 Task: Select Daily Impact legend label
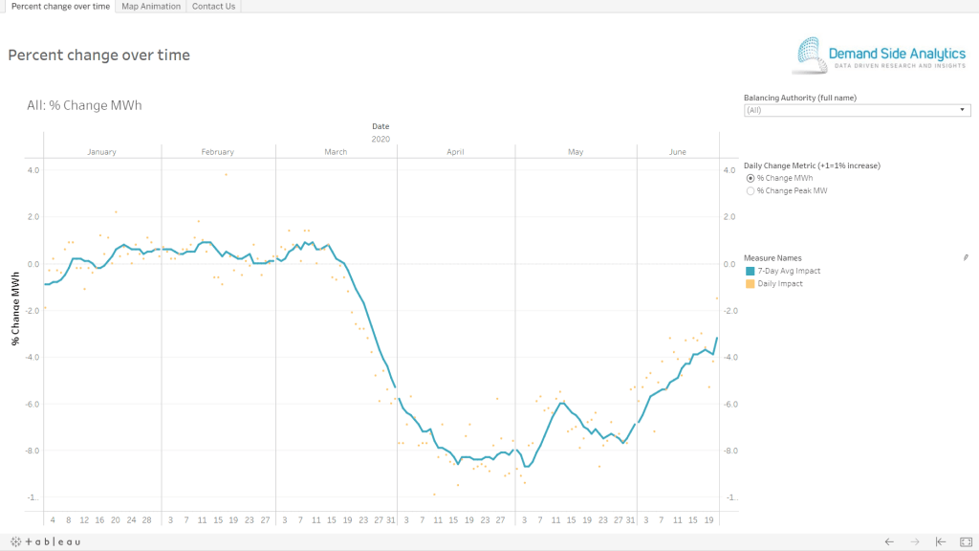click(x=780, y=283)
